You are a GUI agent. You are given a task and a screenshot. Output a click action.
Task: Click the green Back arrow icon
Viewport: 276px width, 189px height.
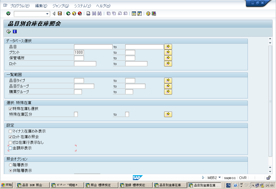(x=68, y=14)
